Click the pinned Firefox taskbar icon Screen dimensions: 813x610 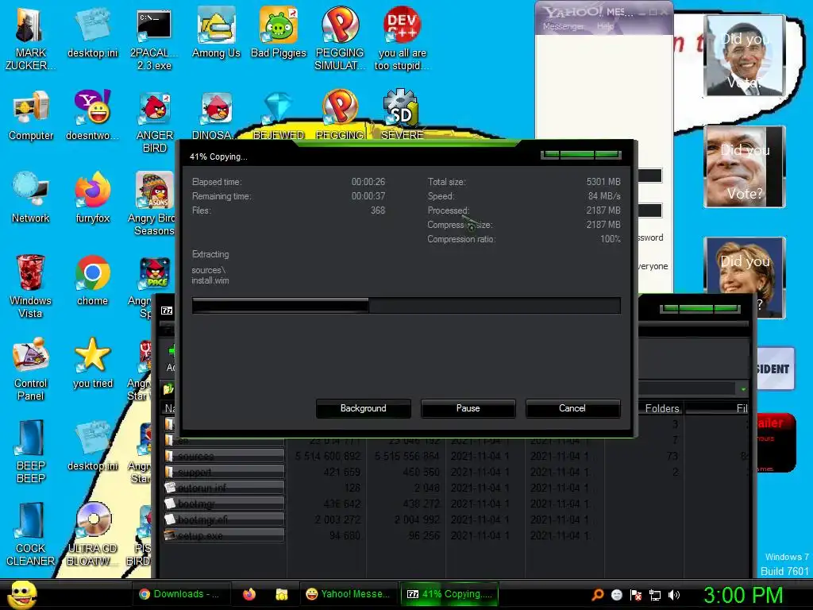pos(249,594)
